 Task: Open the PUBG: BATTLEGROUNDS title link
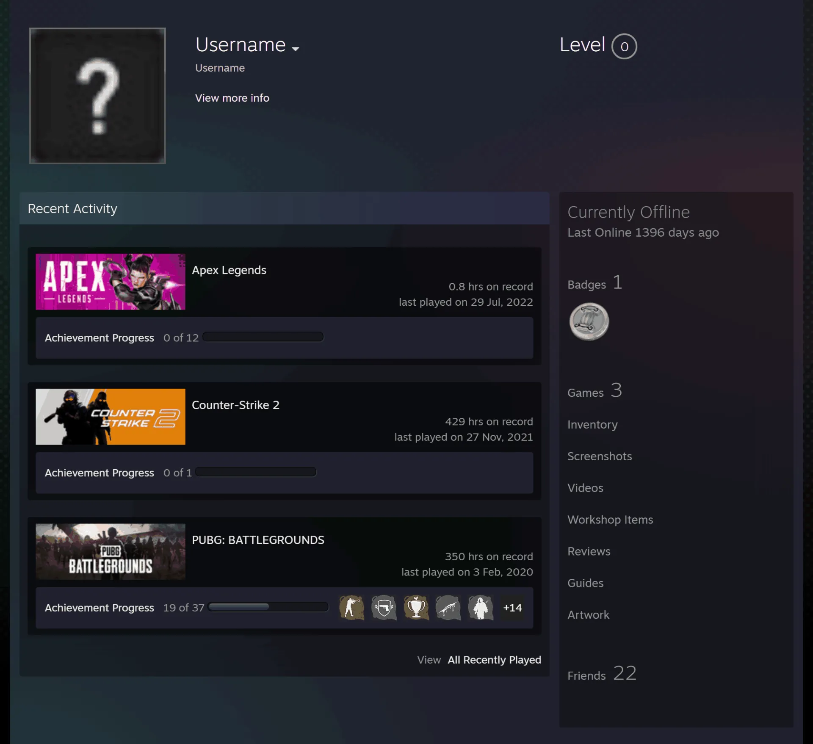[258, 540]
